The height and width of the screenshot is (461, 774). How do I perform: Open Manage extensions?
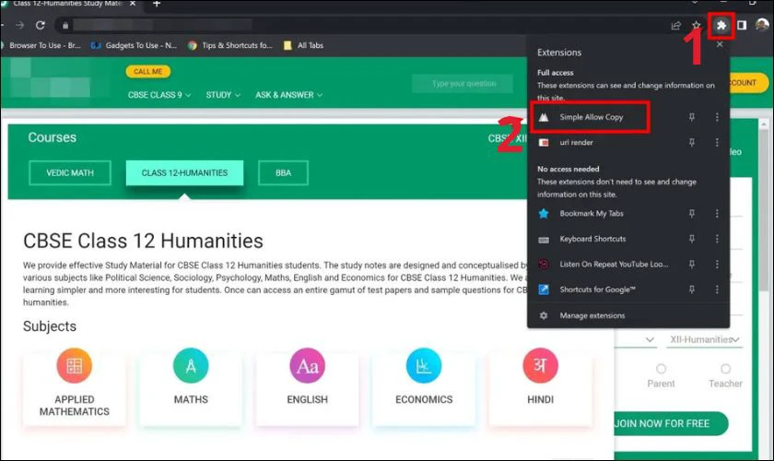(x=592, y=315)
